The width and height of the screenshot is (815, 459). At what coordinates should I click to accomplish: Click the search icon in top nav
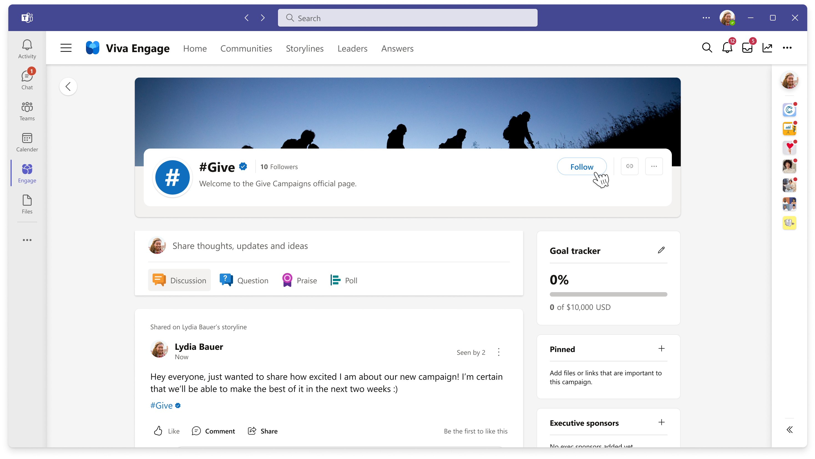tap(707, 48)
